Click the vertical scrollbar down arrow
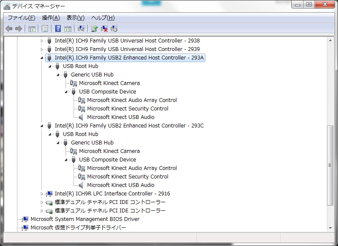The image size is (338, 246). (330, 228)
